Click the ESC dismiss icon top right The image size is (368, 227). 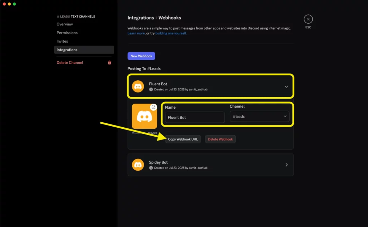(x=308, y=19)
